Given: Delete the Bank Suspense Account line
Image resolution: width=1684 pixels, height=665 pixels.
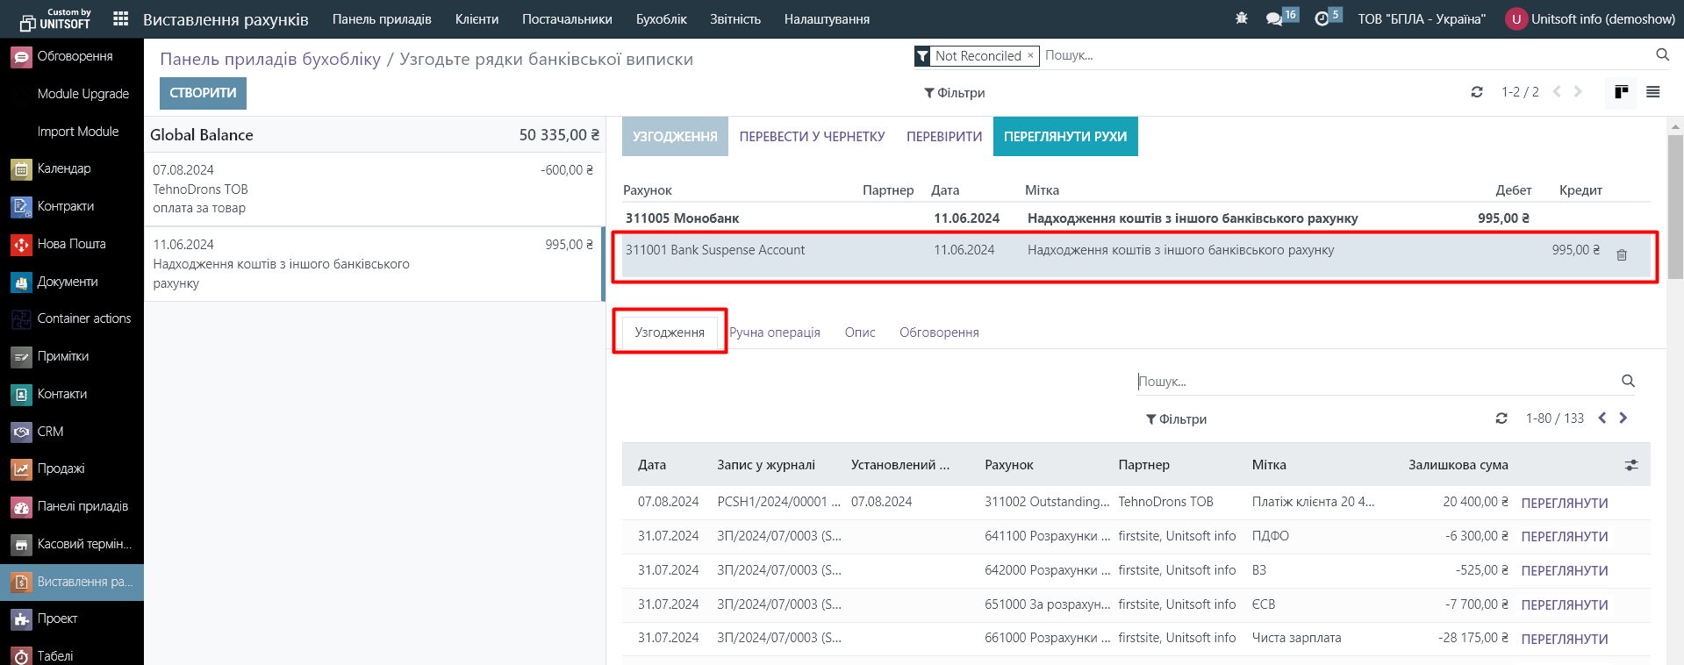Looking at the screenshot, I should click(1622, 254).
